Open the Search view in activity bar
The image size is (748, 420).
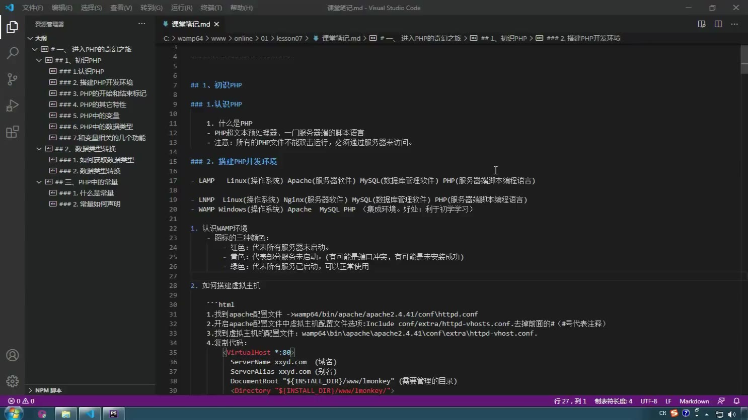(12, 53)
